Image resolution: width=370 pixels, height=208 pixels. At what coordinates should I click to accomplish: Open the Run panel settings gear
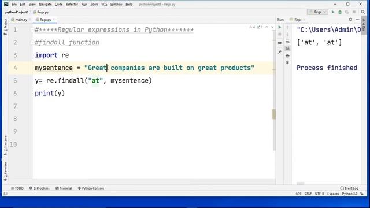pos(350,20)
